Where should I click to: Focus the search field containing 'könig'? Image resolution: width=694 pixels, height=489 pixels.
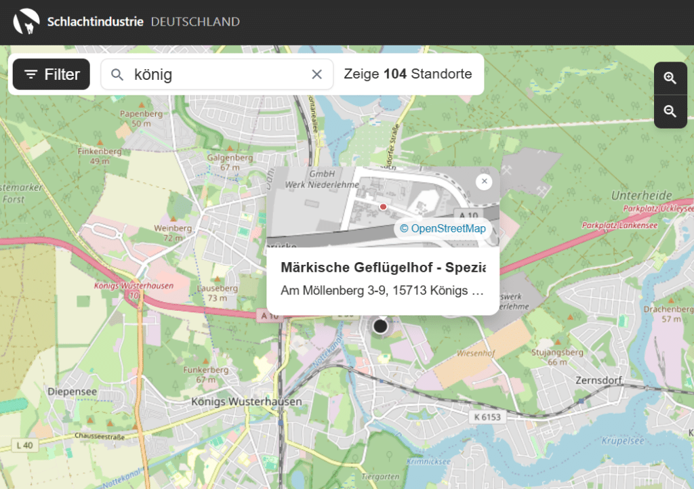[217, 75]
